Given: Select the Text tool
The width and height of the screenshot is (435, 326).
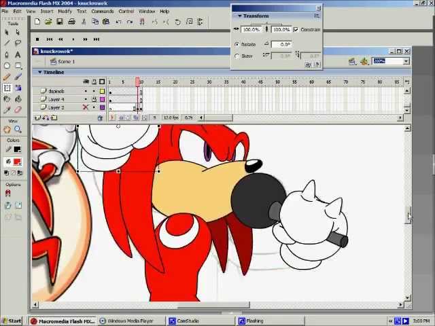Looking at the screenshot, I should [18, 54].
